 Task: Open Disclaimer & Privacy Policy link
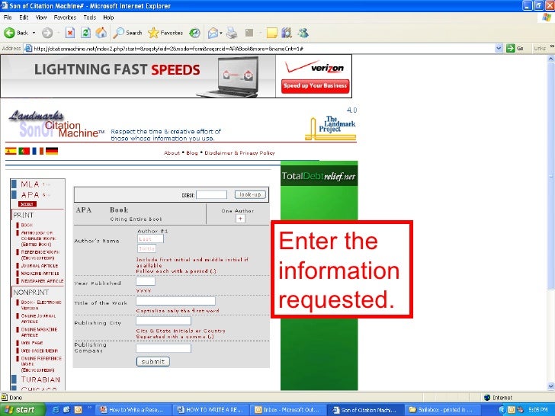tap(239, 153)
